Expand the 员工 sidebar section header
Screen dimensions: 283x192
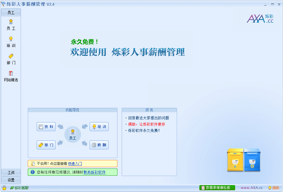pyautogui.click(x=11, y=13)
